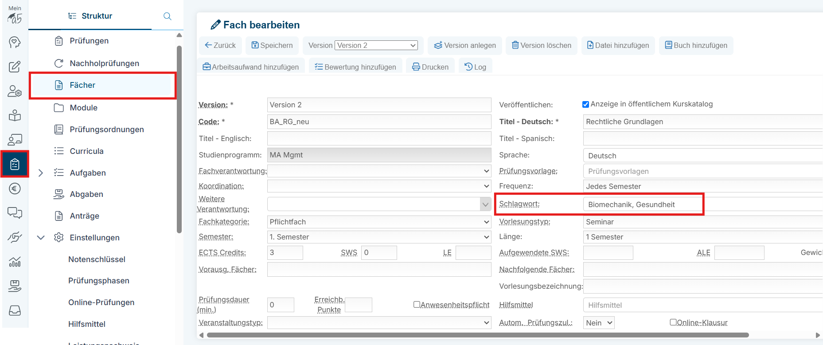Open the Version 2 dropdown in toolbar
This screenshot has width=823, height=345.
coord(376,45)
